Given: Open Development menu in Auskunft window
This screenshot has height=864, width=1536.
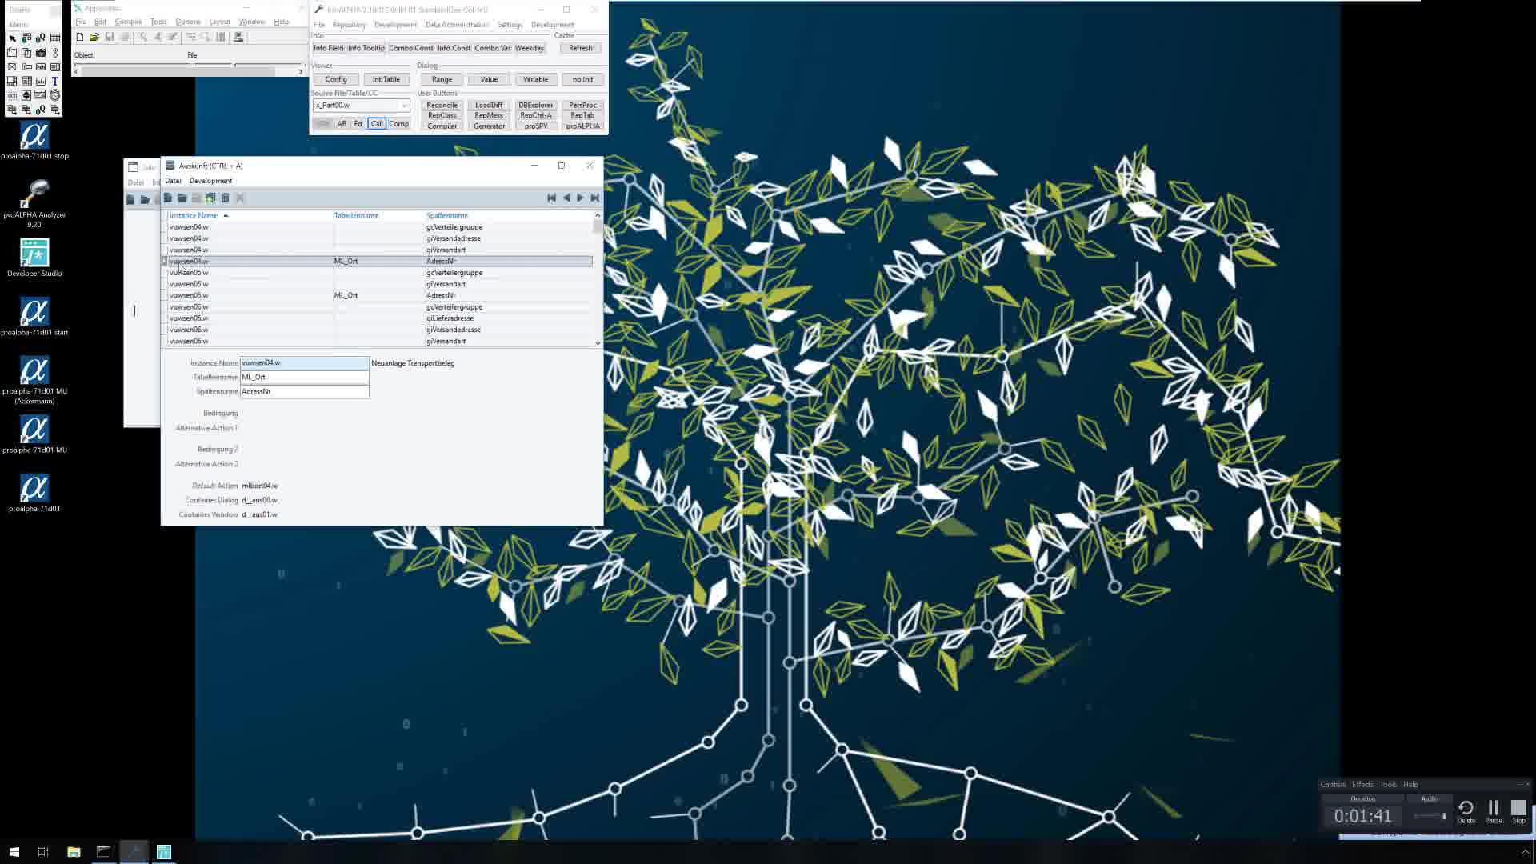Looking at the screenshot, I should coord(210,181).
